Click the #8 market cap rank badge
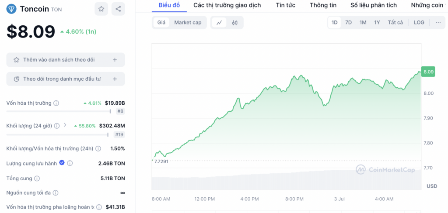The height and width of the screenshot is (213, 448). click(120, 111)
